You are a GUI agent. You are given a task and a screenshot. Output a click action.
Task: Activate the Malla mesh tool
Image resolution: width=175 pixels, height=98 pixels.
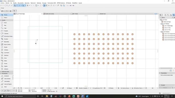point(7,61)
